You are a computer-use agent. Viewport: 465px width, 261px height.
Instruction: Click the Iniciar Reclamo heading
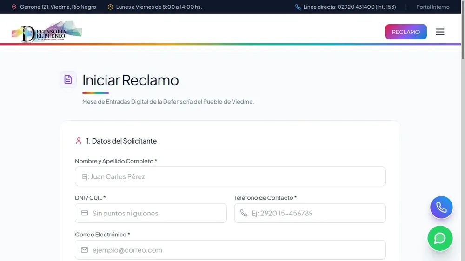coord(131,80)
